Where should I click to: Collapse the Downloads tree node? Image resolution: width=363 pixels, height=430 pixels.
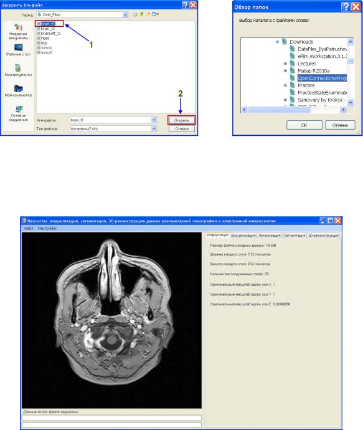(x=277, y=42)
